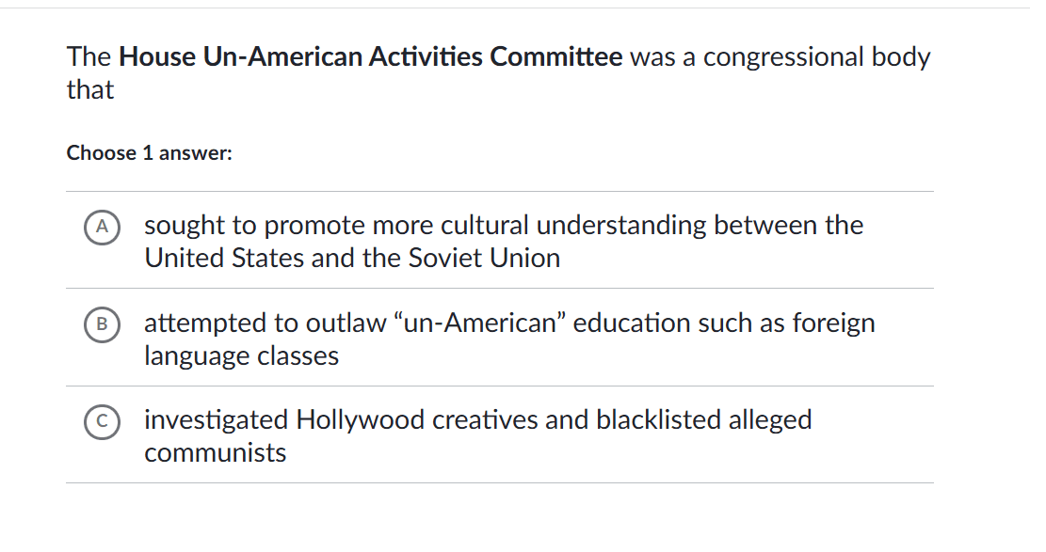Select radio button B
The width and height of the screenshot is (1046, 552).
point(103,324)
